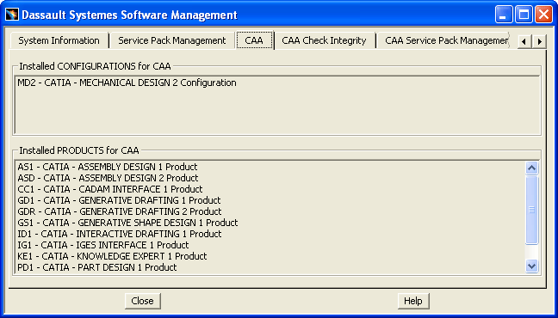Click the Close button

point(143,301)
